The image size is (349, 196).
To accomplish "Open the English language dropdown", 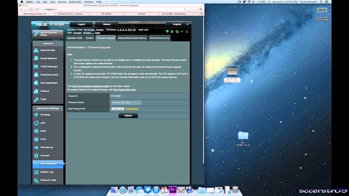I will click(177, 24).
